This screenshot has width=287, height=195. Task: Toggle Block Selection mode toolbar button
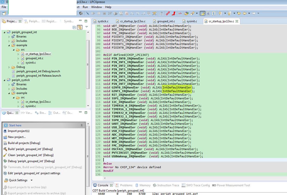click(x=208, y=13)
